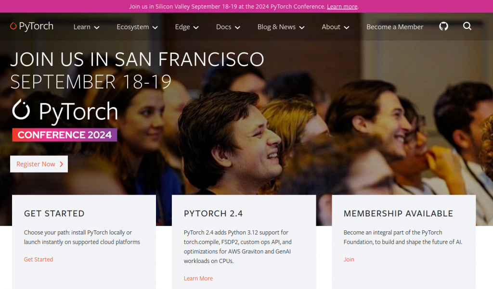The width and height of the screenshot is (493, 289).
Task: Open the GitHub icon in the navbar
Action: tap(443, 26)
